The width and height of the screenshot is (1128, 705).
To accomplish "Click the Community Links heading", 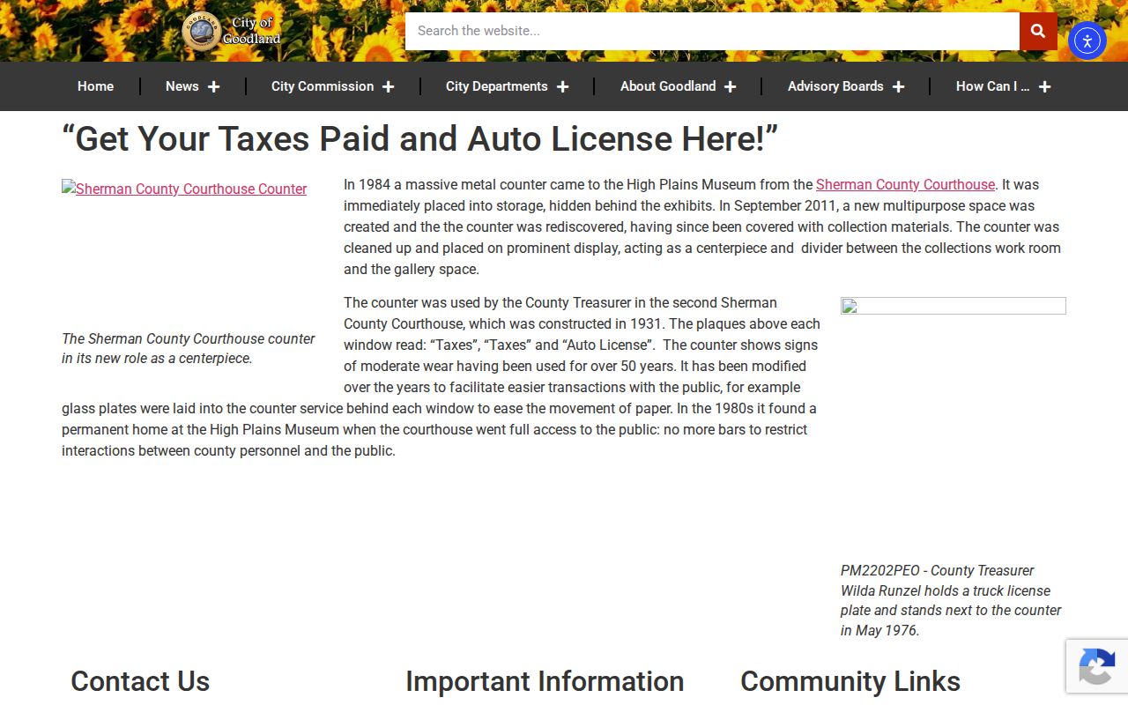I will pyautogui.click(x=850, y=681).
